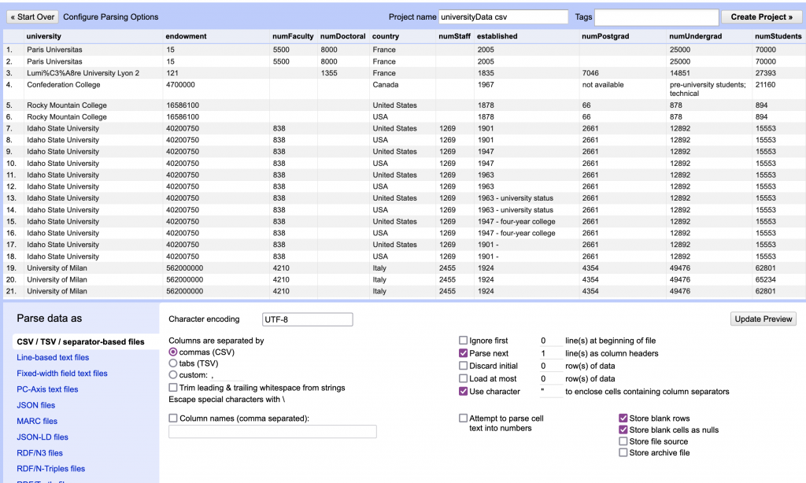Click the Load at most row count field
The image size is (806, 483).
click(550, 378)
